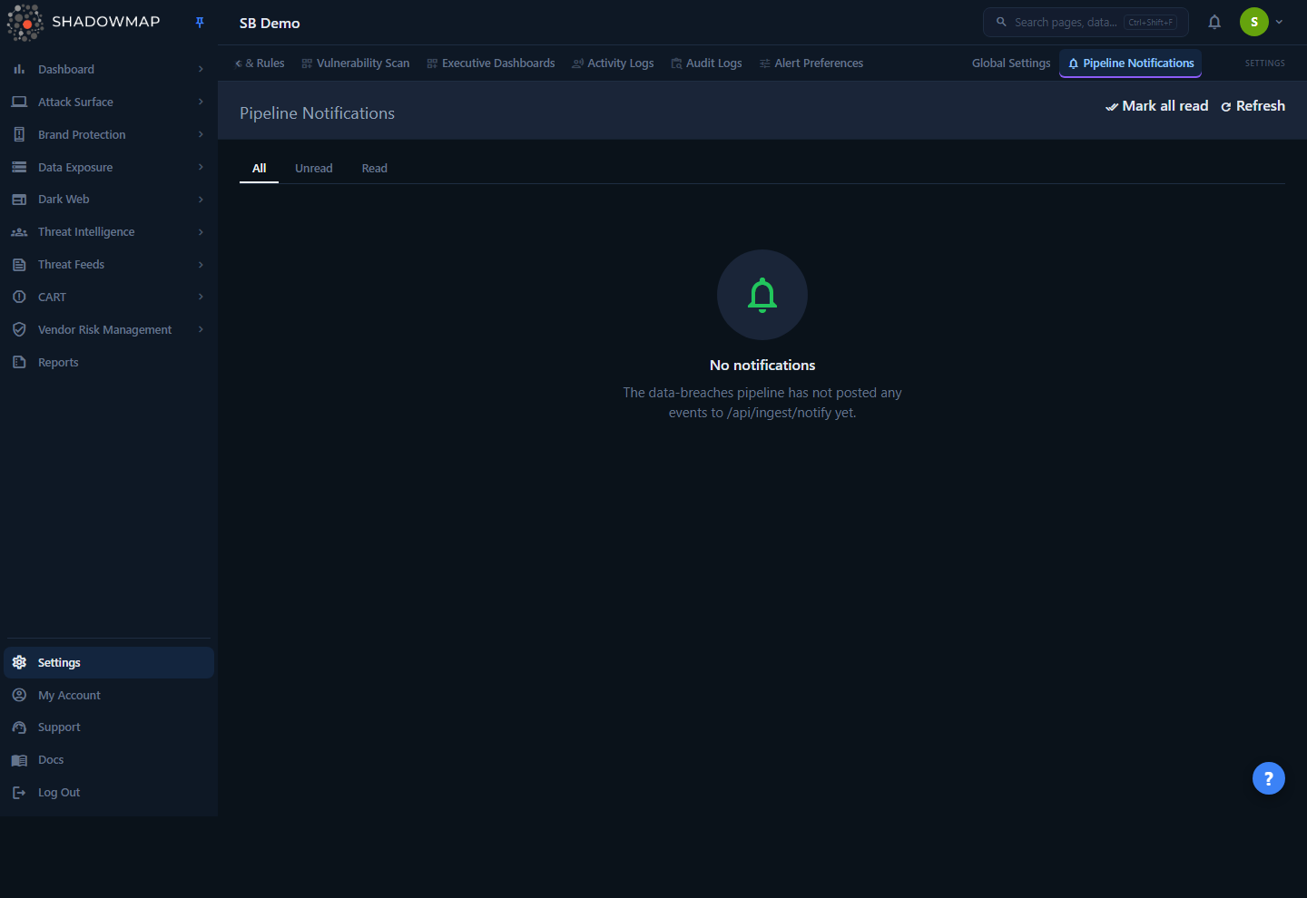Expand the Vendor Risk Management chevron
Viewport: 1307px width, 898px height.
point(201,329)
